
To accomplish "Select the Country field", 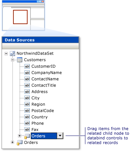I will click(x=40, y=117).
